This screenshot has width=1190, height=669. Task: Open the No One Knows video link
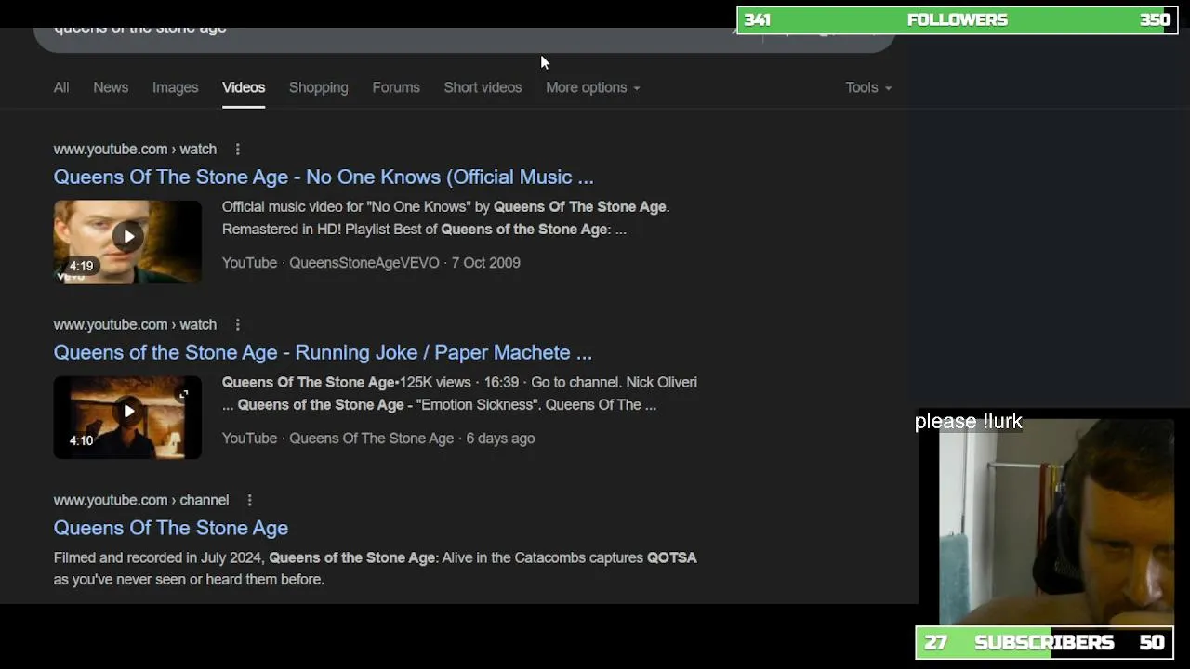pyautogui.click(x=324, y=177)
